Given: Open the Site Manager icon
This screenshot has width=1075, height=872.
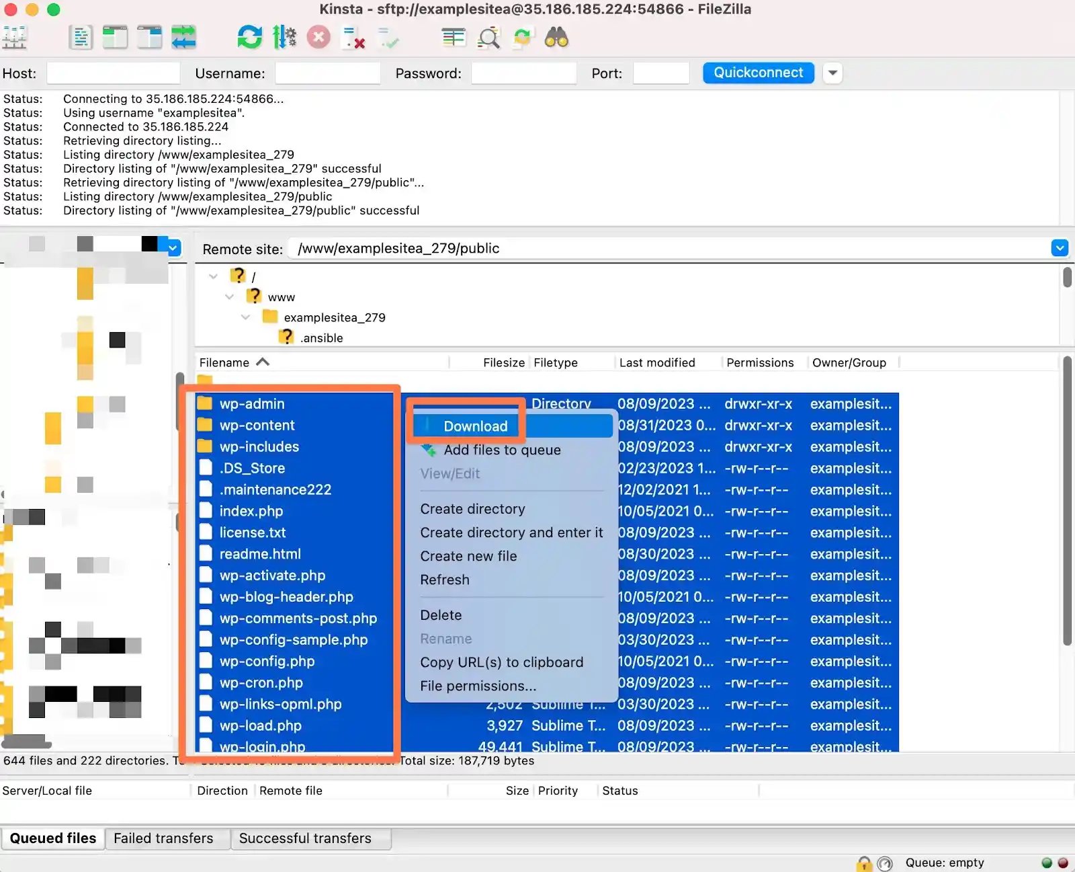Looking at the screenshot, I should point(14,37).
